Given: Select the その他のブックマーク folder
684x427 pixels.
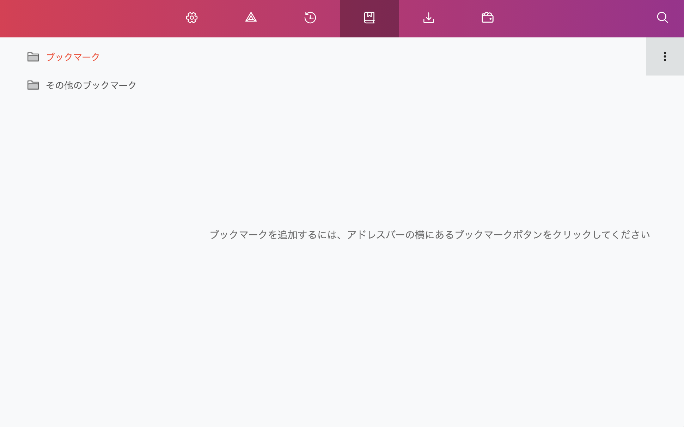Looking at the screenshot, I should (x=91, y=85).
